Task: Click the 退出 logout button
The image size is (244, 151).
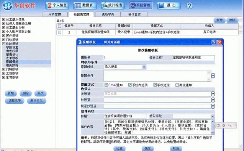Action: click(x=169, y=5)
